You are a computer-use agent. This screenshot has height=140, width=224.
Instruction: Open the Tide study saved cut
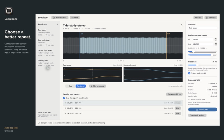(x=48, y=32)
